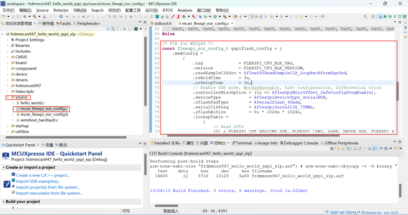Click the Open Console icon in console toolbar
408x215 pixels.
pos(395,149)
